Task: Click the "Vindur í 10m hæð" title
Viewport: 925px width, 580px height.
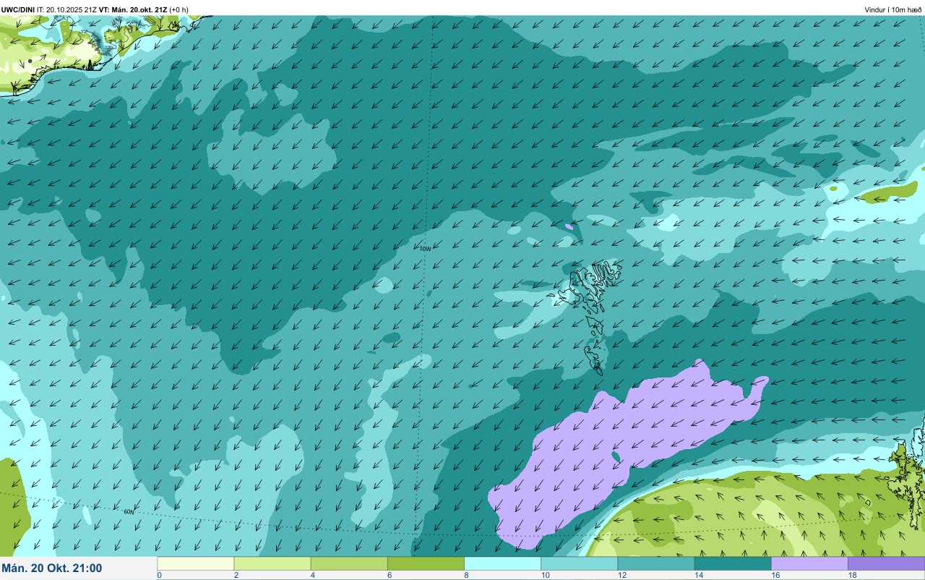Action: (x=892, y=9)
